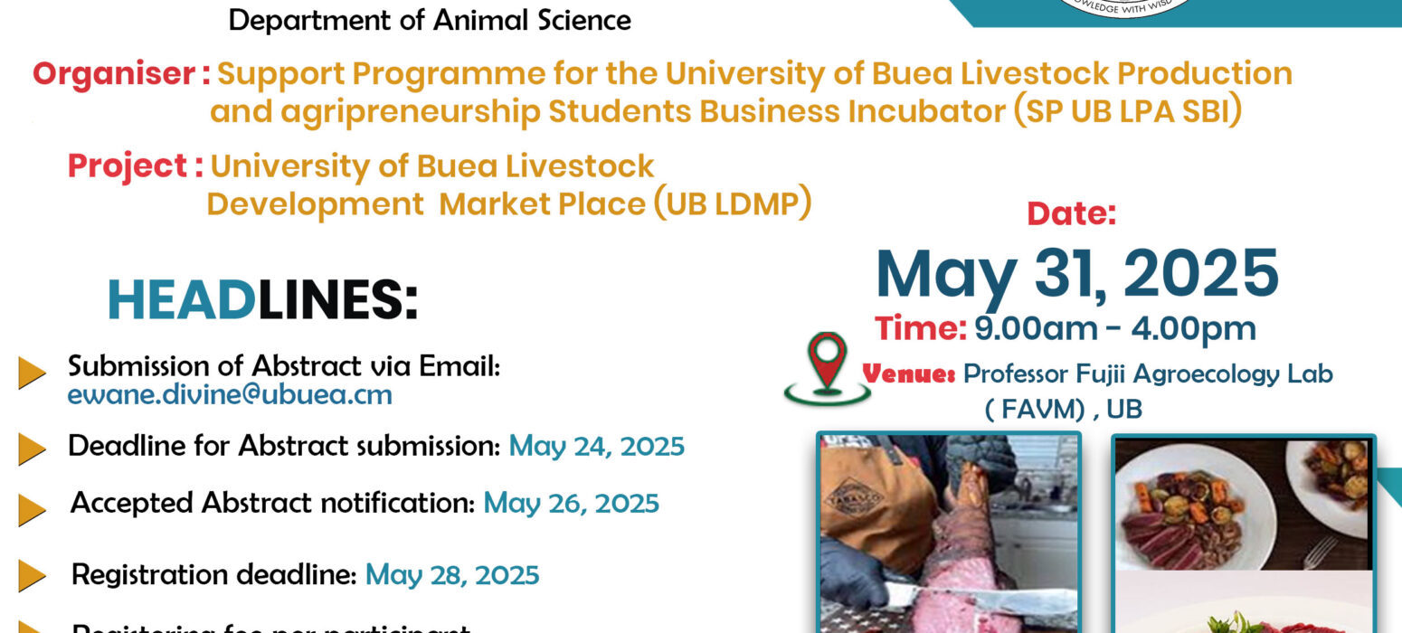The height and width of the screenshot is (633, 1402).
Task: Click the Organiser label
Action: coord(121,74)
